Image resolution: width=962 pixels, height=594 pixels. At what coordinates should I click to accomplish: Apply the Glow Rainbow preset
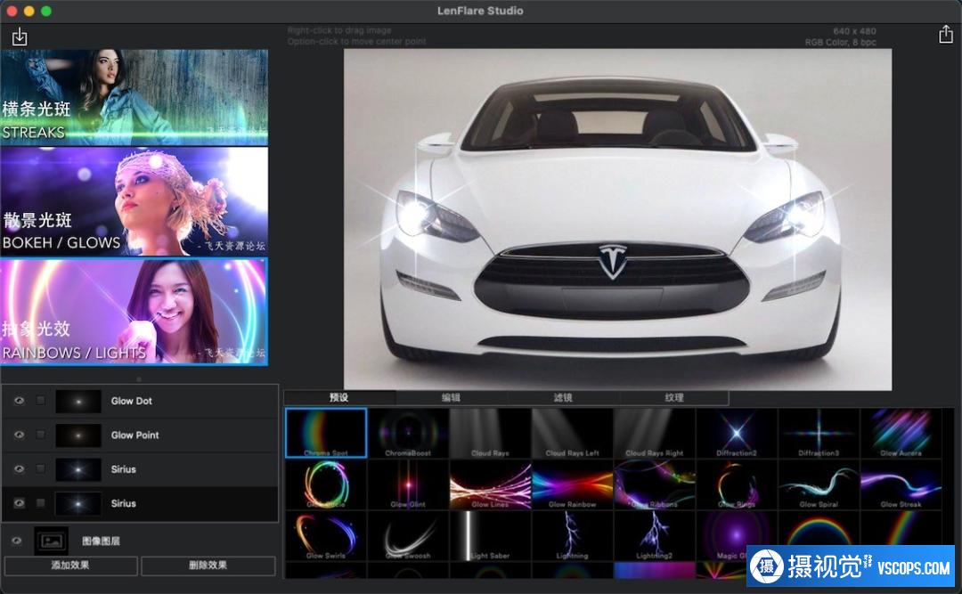573,484
